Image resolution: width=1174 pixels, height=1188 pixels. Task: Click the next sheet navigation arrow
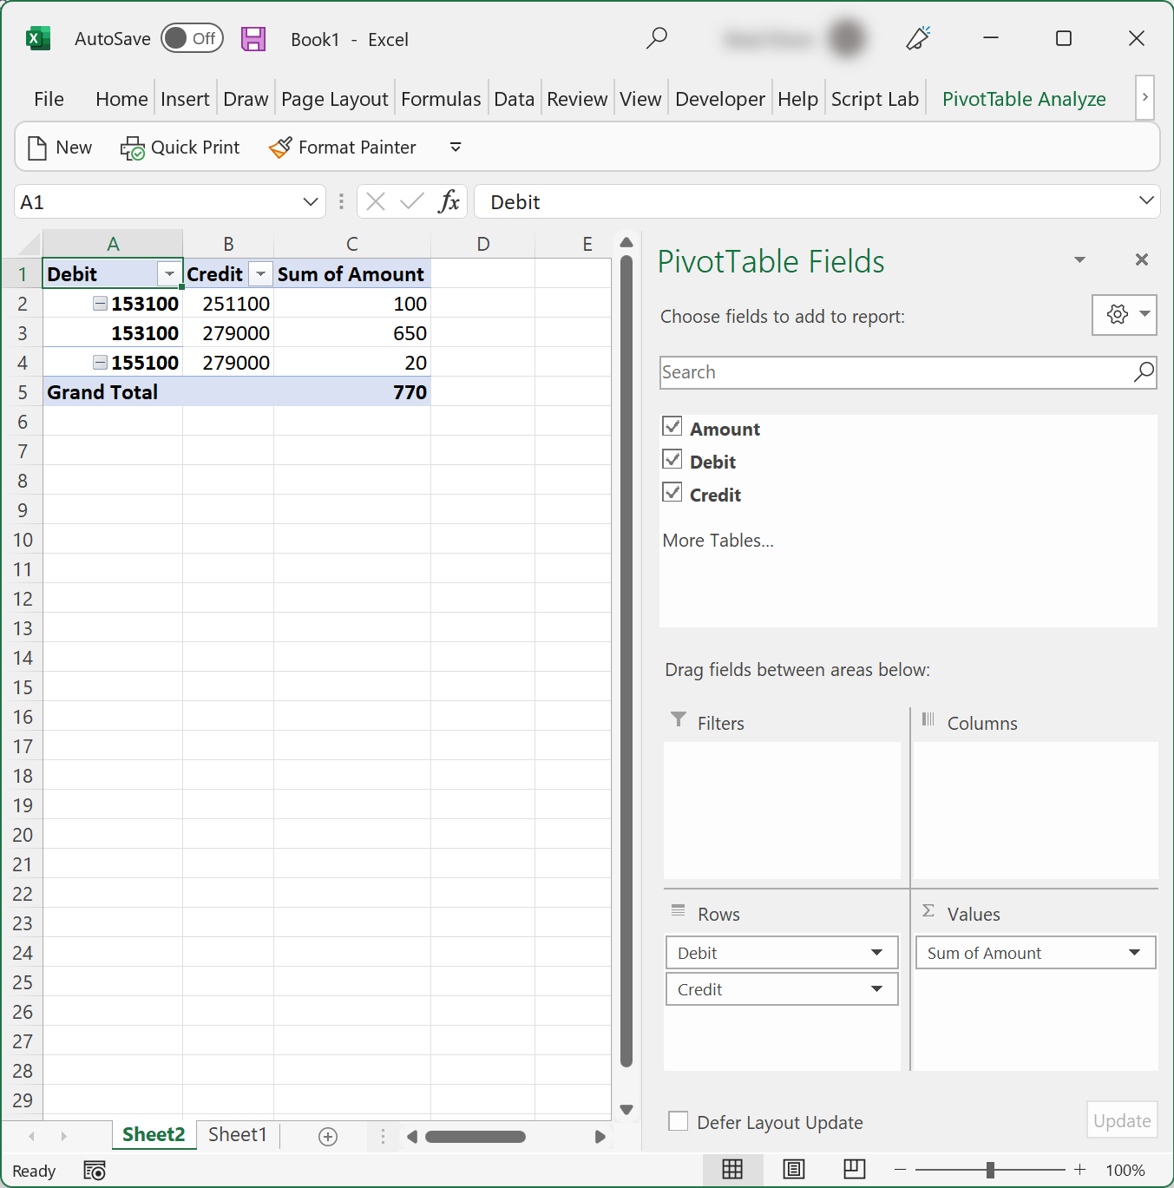pos(63,1136)
